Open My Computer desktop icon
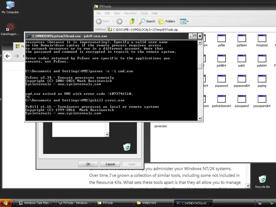 click(10, 7)
